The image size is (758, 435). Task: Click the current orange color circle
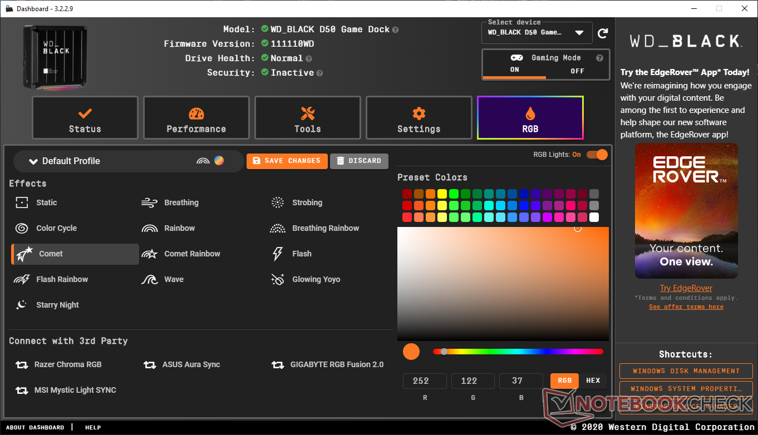(411, 352)
